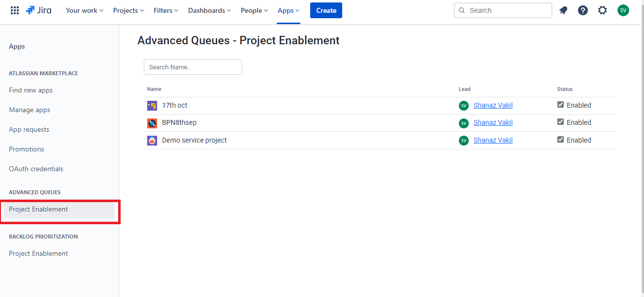
Task: Open Shanaz Vakil link for 17th oct
Action: 493,105
